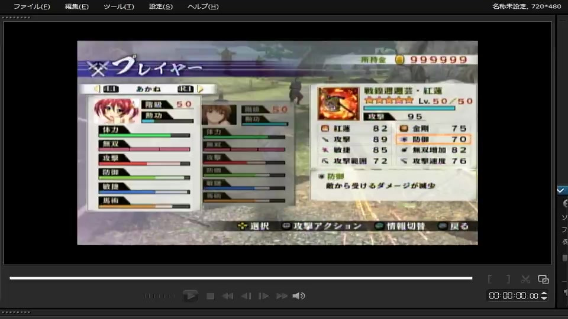Open the ヘルプ(H) menu
Viewport: 568px width, 319px height.
(203, 6)
